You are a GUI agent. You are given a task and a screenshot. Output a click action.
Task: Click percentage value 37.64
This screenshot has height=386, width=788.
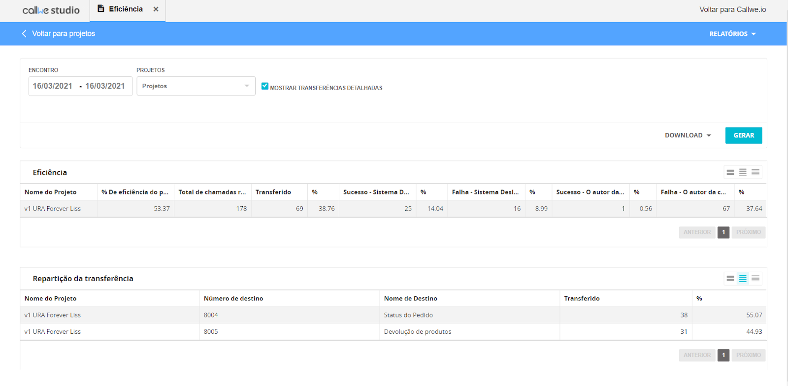[x=754, y=209]
